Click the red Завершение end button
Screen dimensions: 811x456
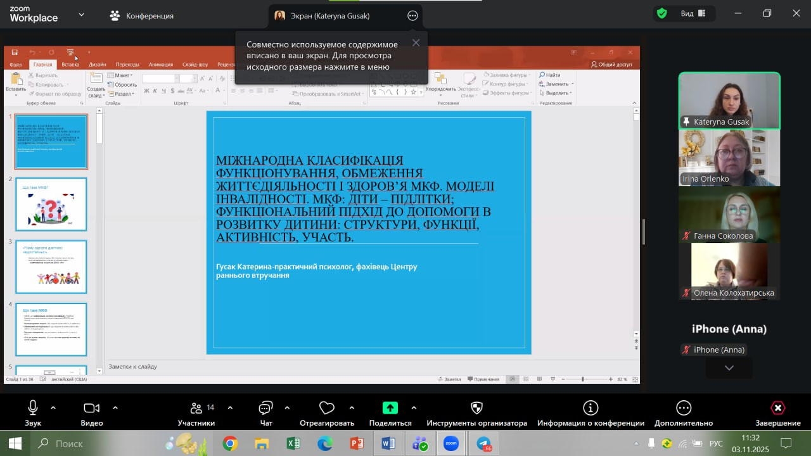(x=777, y=408)
